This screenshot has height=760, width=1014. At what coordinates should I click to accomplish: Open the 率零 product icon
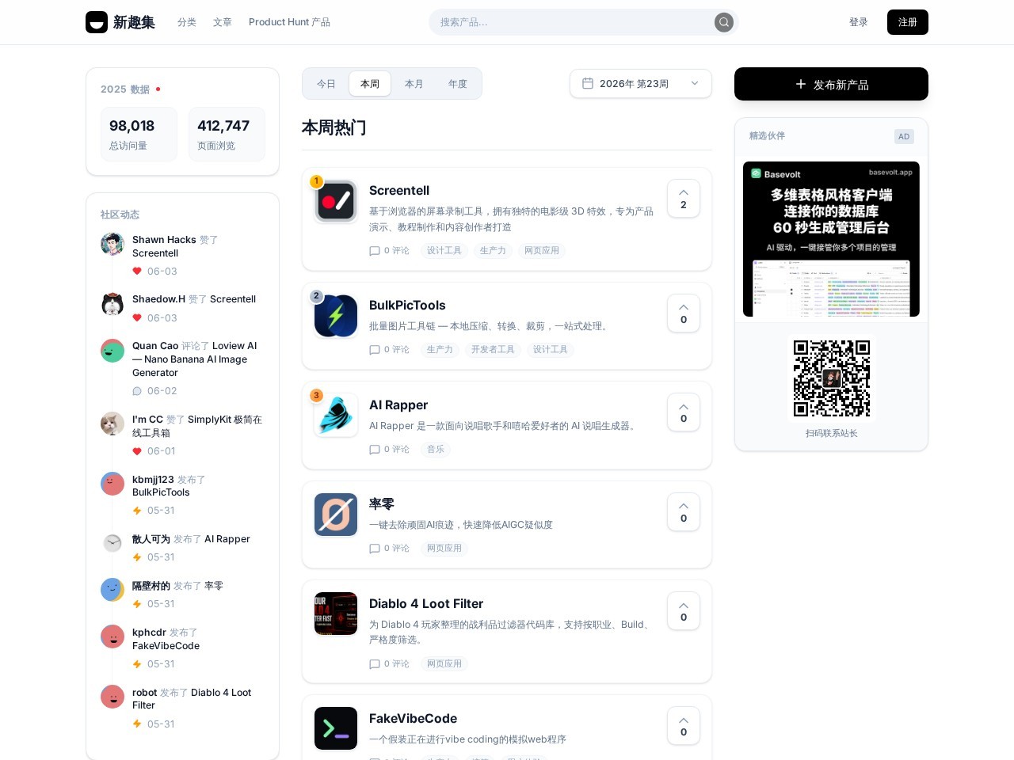tap(336, 515)
